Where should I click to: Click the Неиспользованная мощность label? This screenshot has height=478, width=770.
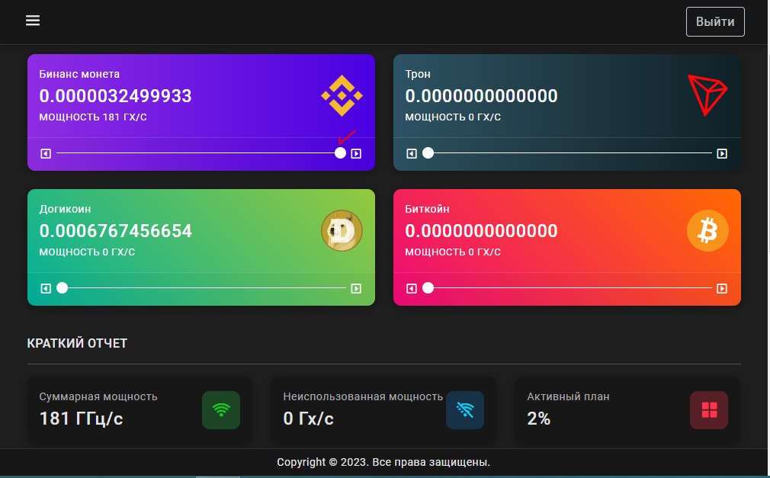(x=363, y=397)
